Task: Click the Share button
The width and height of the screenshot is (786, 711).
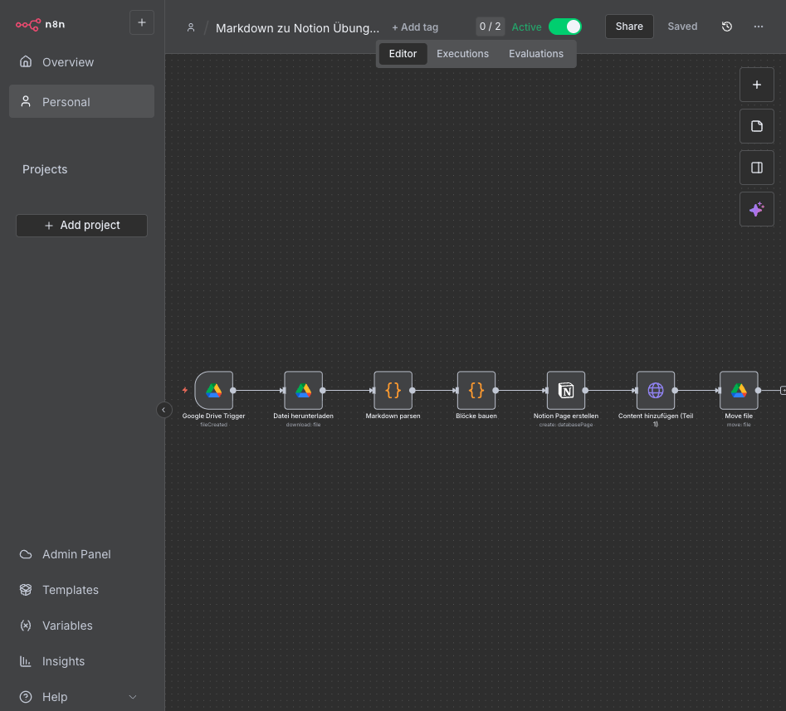Action: pos(629,27)
